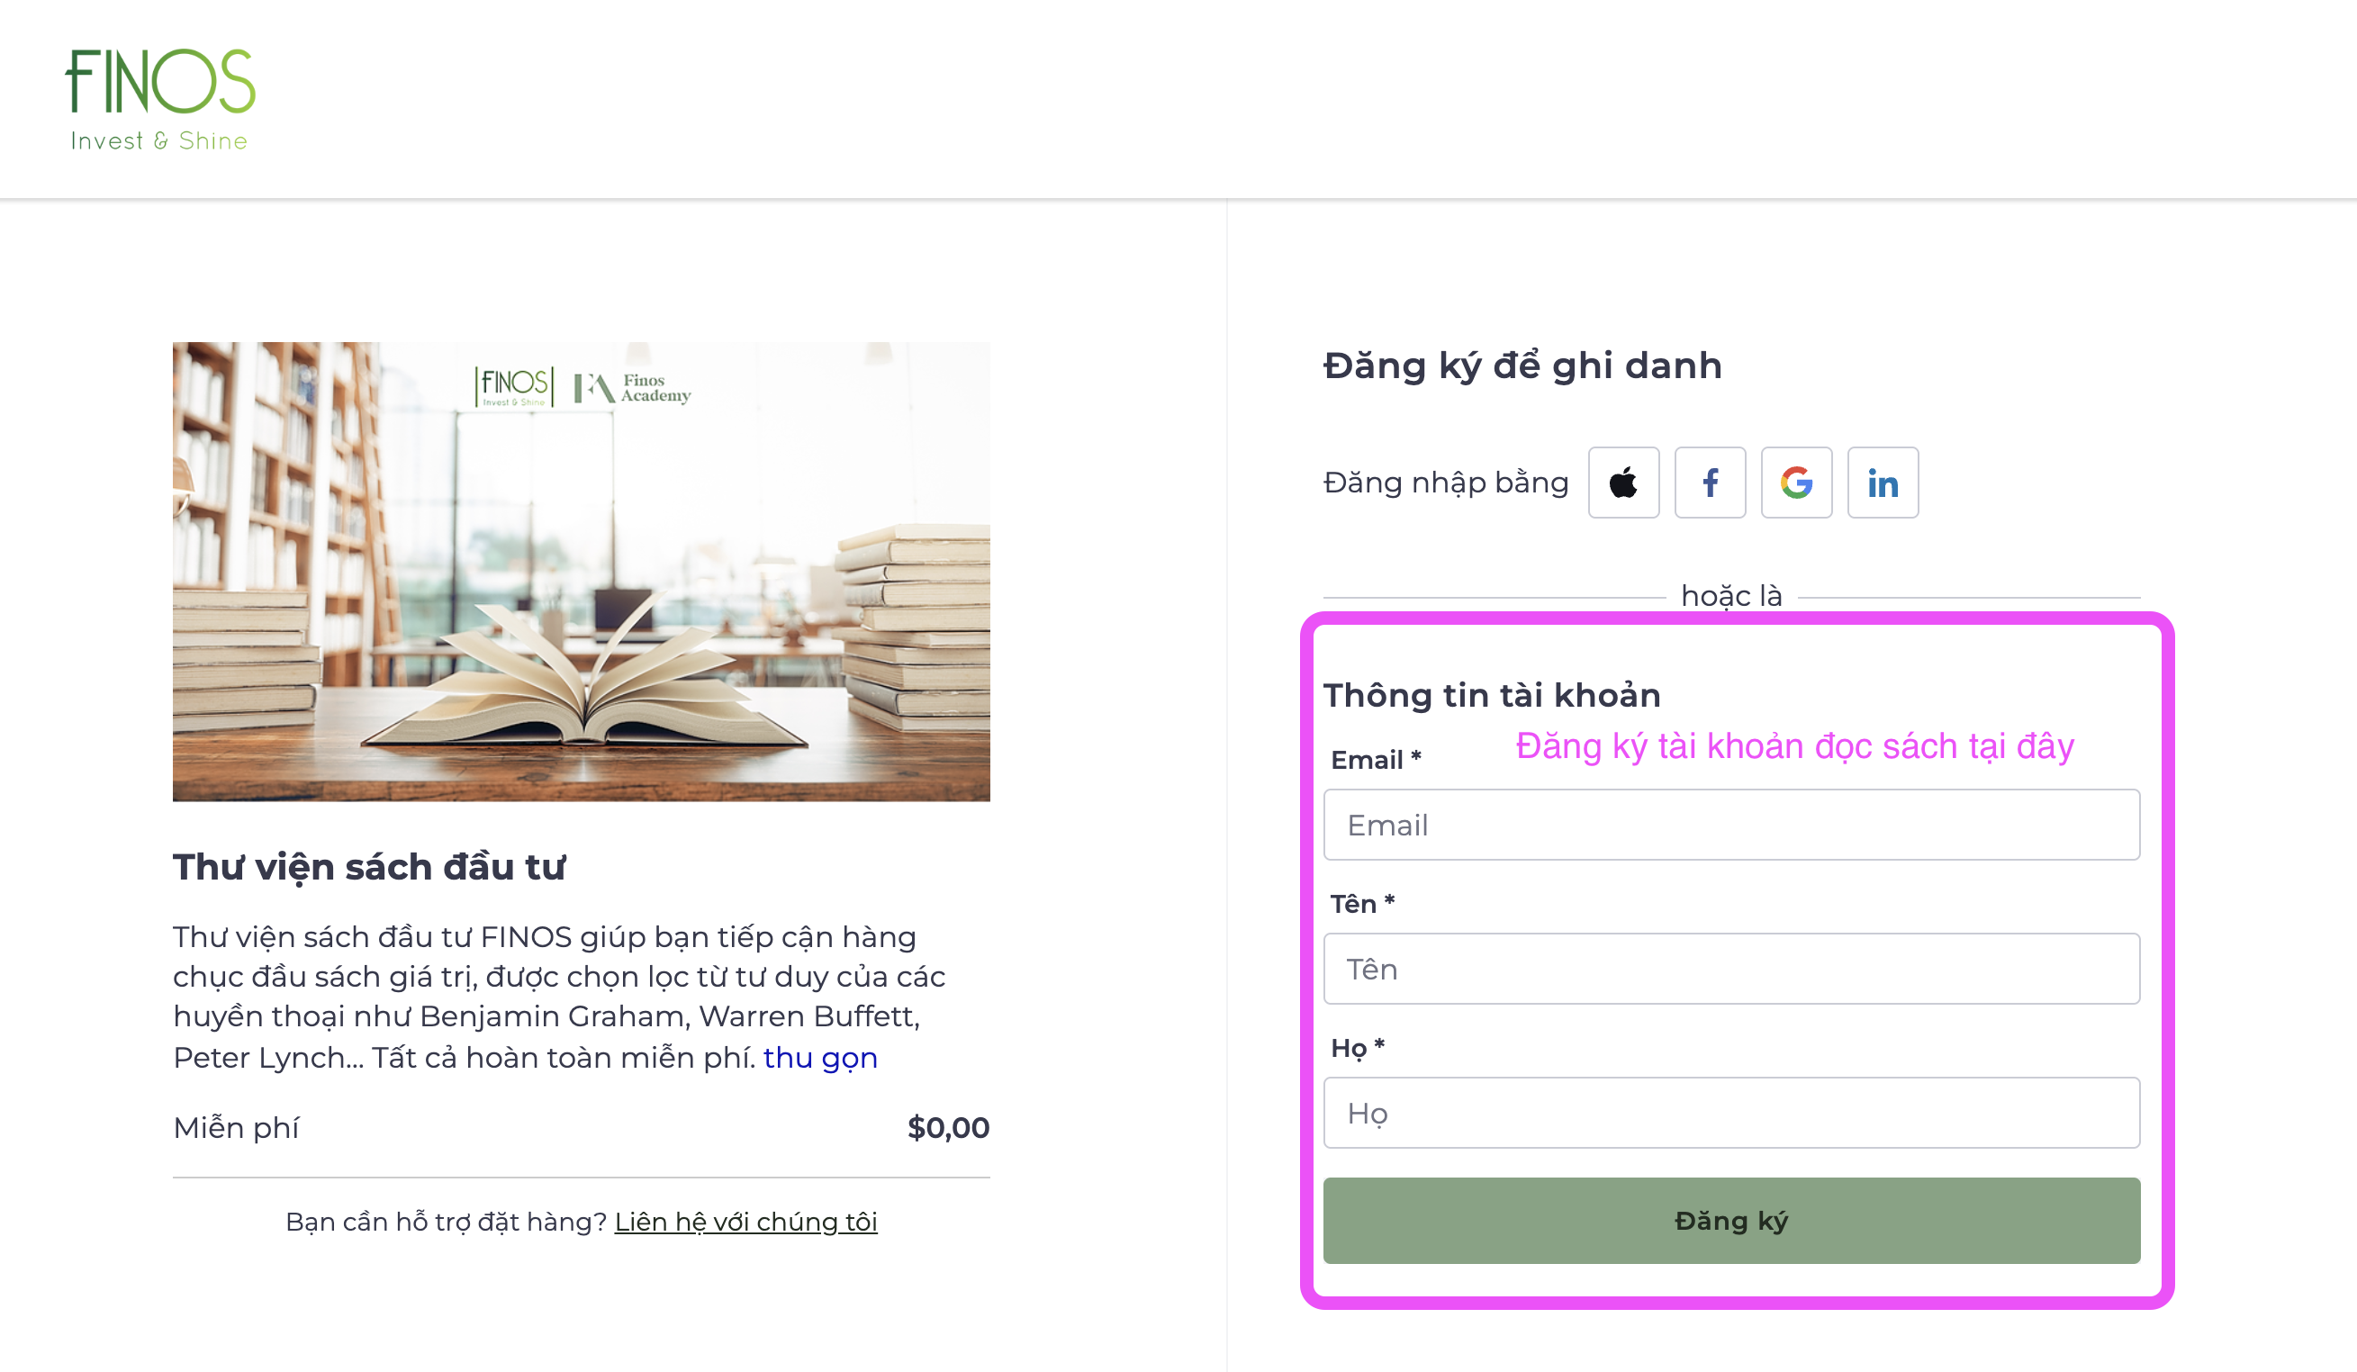Click the Miễn phí label
Viewport: 2357px width, 1372px height.
point(236,1128)
